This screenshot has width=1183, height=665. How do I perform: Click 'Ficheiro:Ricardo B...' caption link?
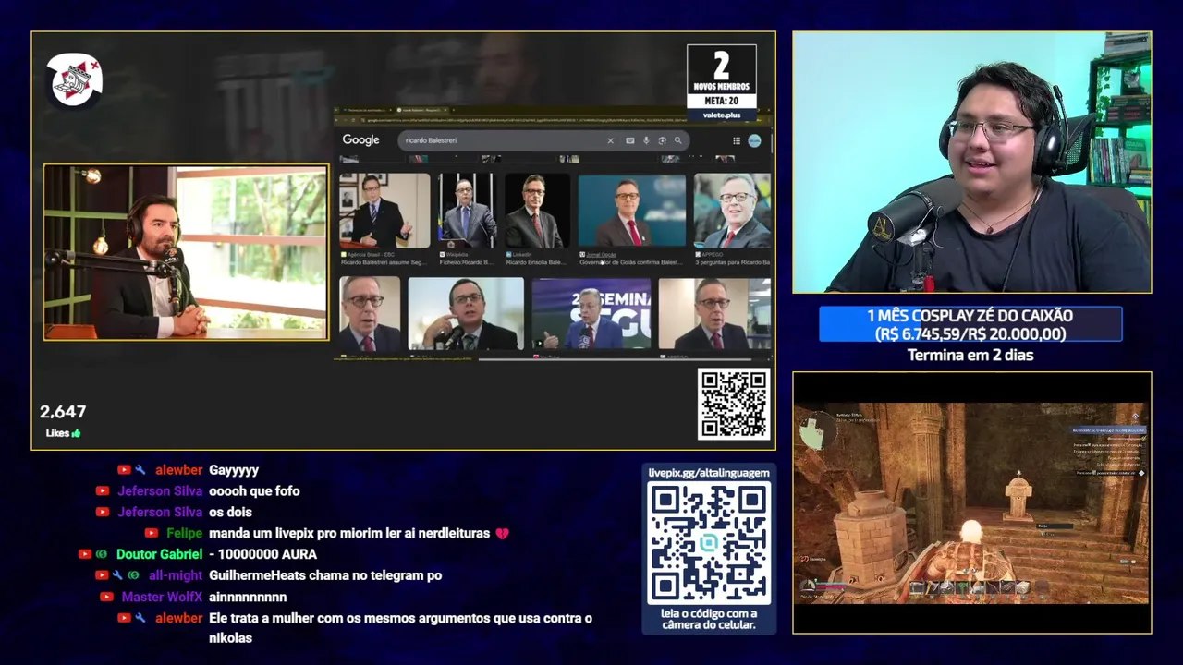coord(469,262)
